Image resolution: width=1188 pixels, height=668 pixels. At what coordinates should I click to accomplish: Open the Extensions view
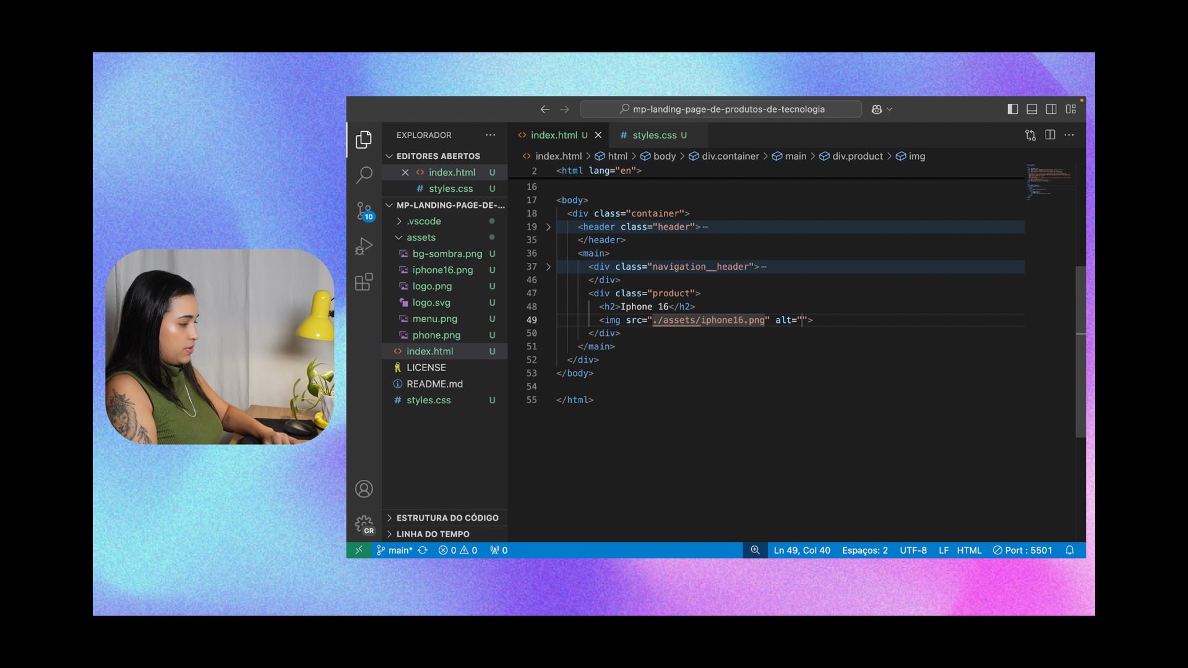click(x=364, y=282)
